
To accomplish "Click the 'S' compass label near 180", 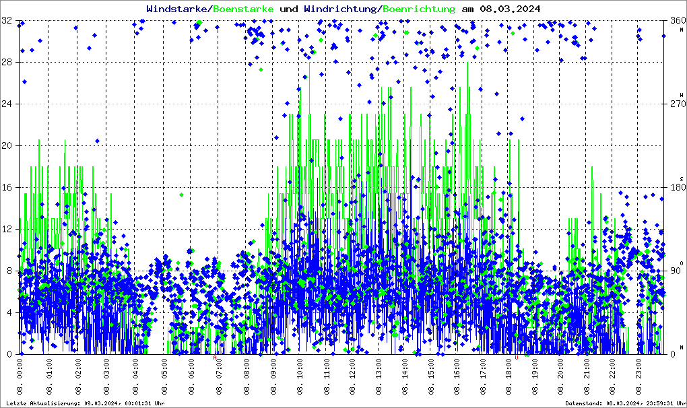I will click(x=682, y=179).
